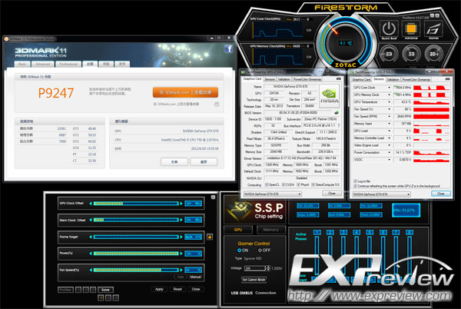Decrease Power(%) with left arrow
This screenshot has width=461, height=309.
click(91, 254)
